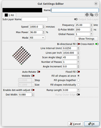Click the disabled wobble Size field

click(25, 85)
